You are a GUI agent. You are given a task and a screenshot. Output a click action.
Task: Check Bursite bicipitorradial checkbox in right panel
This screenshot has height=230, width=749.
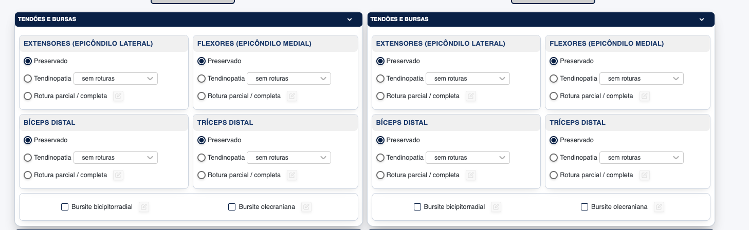pyautogui.click(x=417, y=207)
